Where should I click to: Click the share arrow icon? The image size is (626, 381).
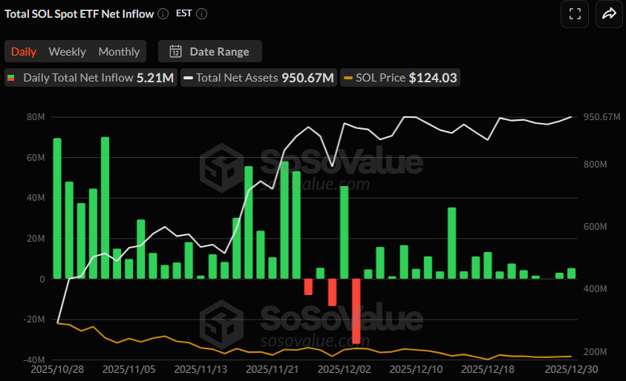click(x=609, y=13)
